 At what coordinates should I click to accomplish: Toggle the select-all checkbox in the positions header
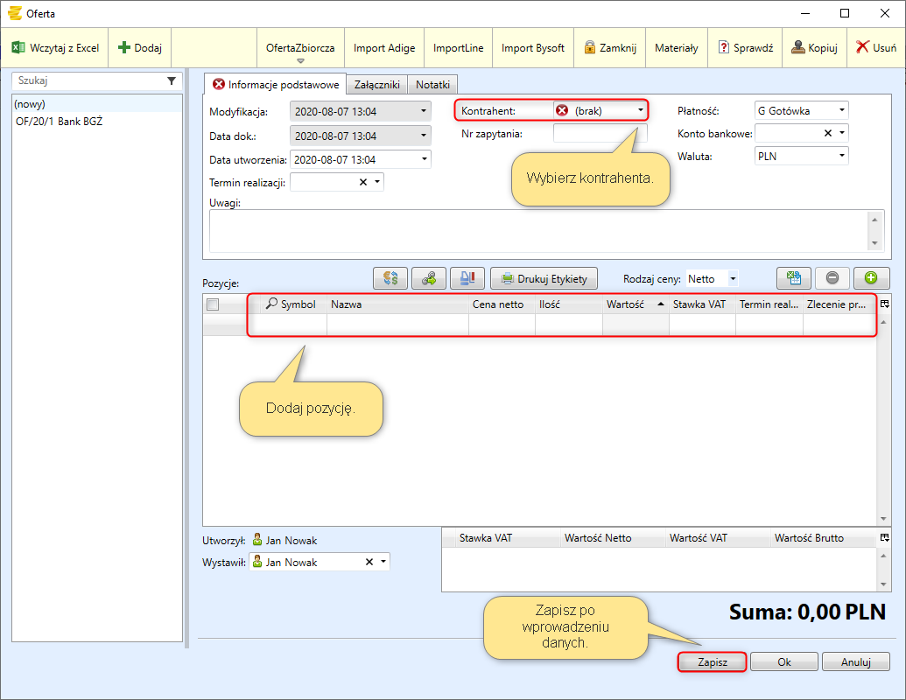point(213,304)
